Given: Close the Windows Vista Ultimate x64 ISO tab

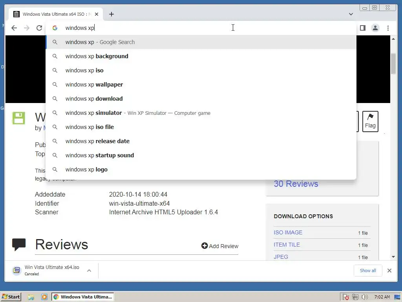Looking at the screenshot, I should pyautogui.click(x=97, y=14).
